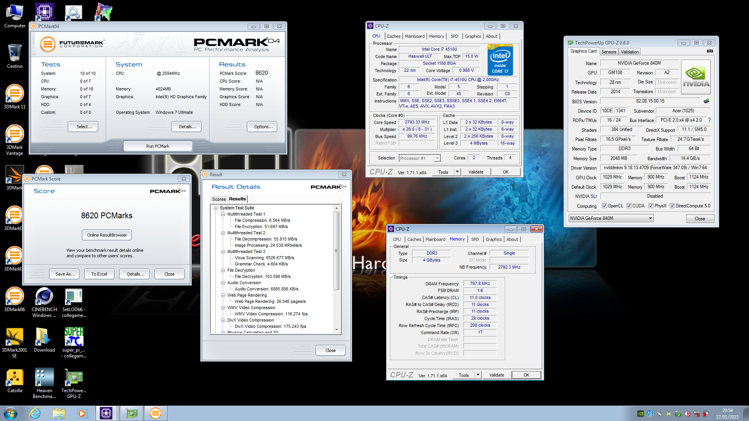
Task: Open the Tools dropdown arrow in lower CPU-Z
Action: point(478,375)
